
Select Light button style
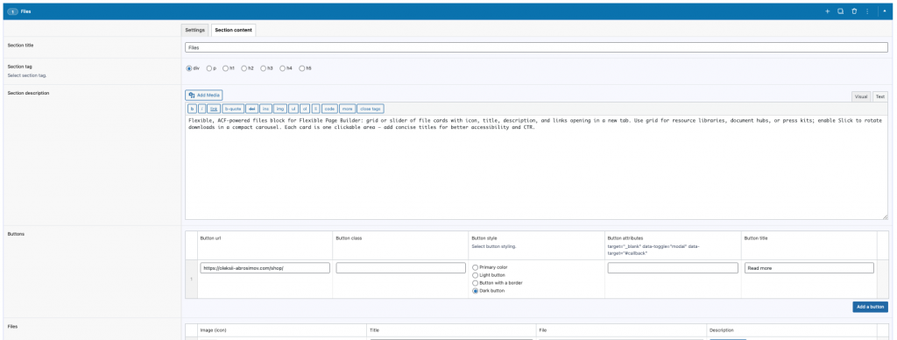point(475,275)
